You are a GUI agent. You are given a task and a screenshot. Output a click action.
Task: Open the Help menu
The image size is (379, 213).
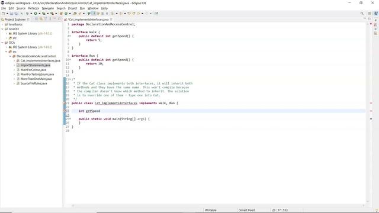coord(104,8)
